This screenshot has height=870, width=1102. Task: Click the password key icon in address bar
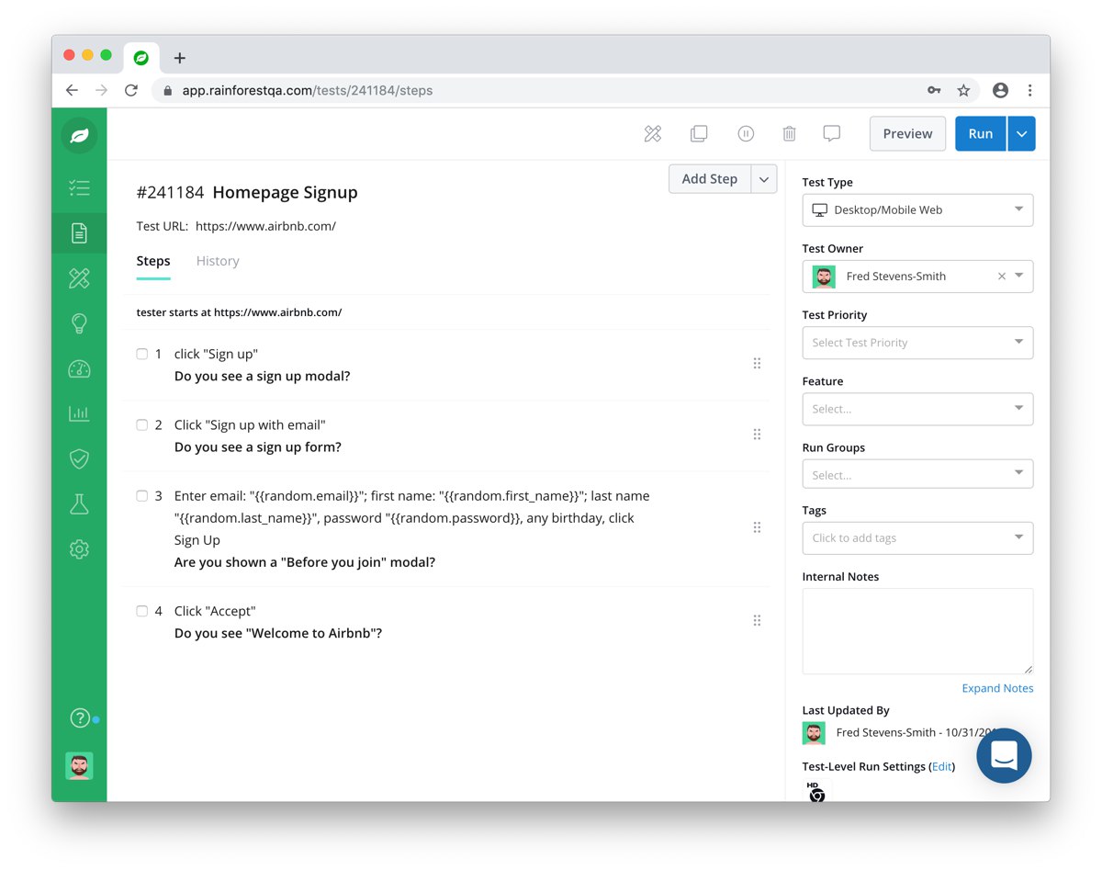pyautogui.click(x=934, y=90)
